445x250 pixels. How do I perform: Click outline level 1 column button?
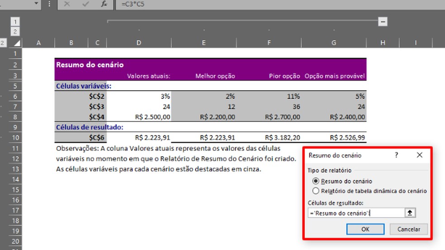15,22
